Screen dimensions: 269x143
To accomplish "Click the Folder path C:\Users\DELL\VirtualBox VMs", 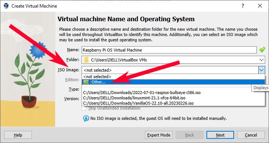I will [x=119, y=60].
